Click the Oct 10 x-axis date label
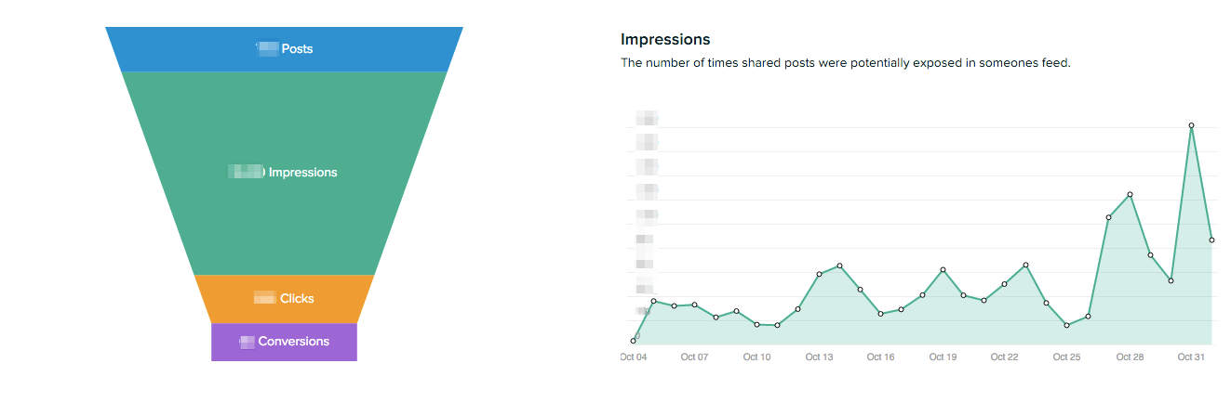1231x402 pixels. coord(756,357)
